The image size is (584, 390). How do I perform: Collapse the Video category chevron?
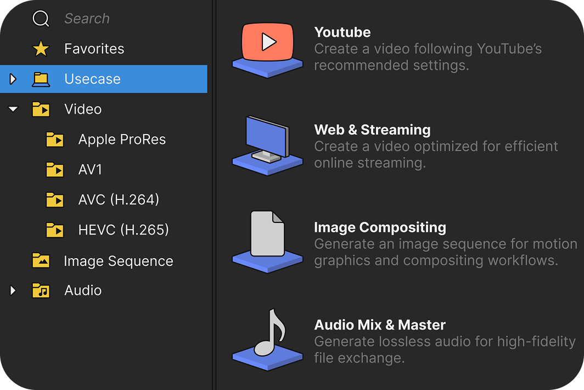(13, 109)
